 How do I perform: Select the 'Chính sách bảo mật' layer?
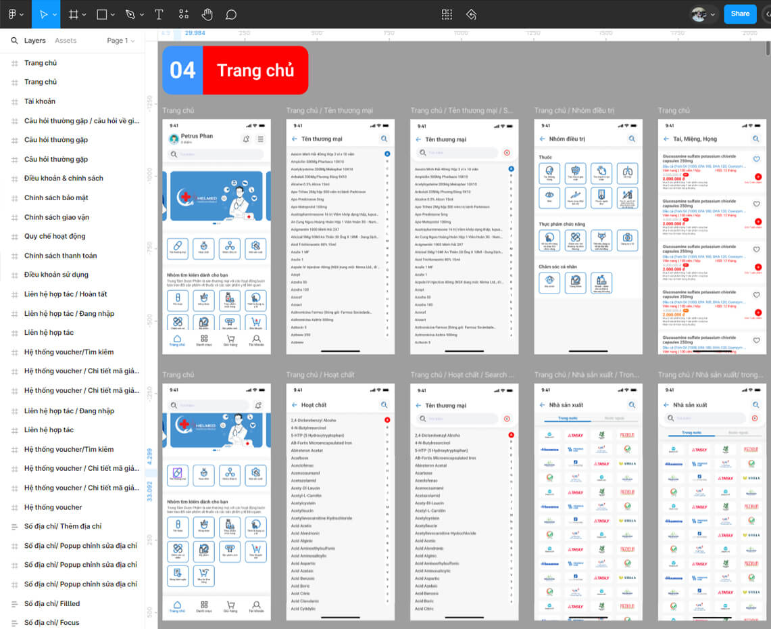click(x=56, y=197)
